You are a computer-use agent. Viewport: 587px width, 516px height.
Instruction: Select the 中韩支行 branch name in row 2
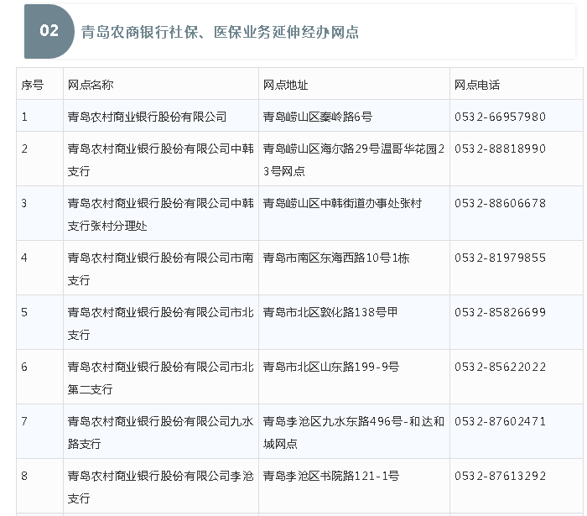[161, 160]
